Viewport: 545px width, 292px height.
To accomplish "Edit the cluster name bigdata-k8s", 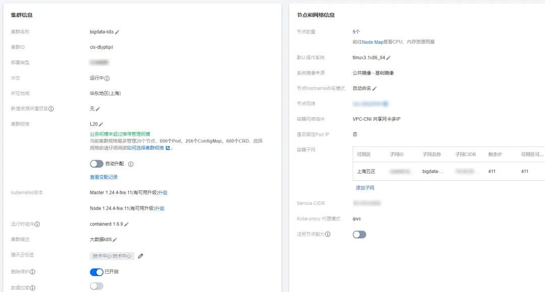I will pos(117,32).
